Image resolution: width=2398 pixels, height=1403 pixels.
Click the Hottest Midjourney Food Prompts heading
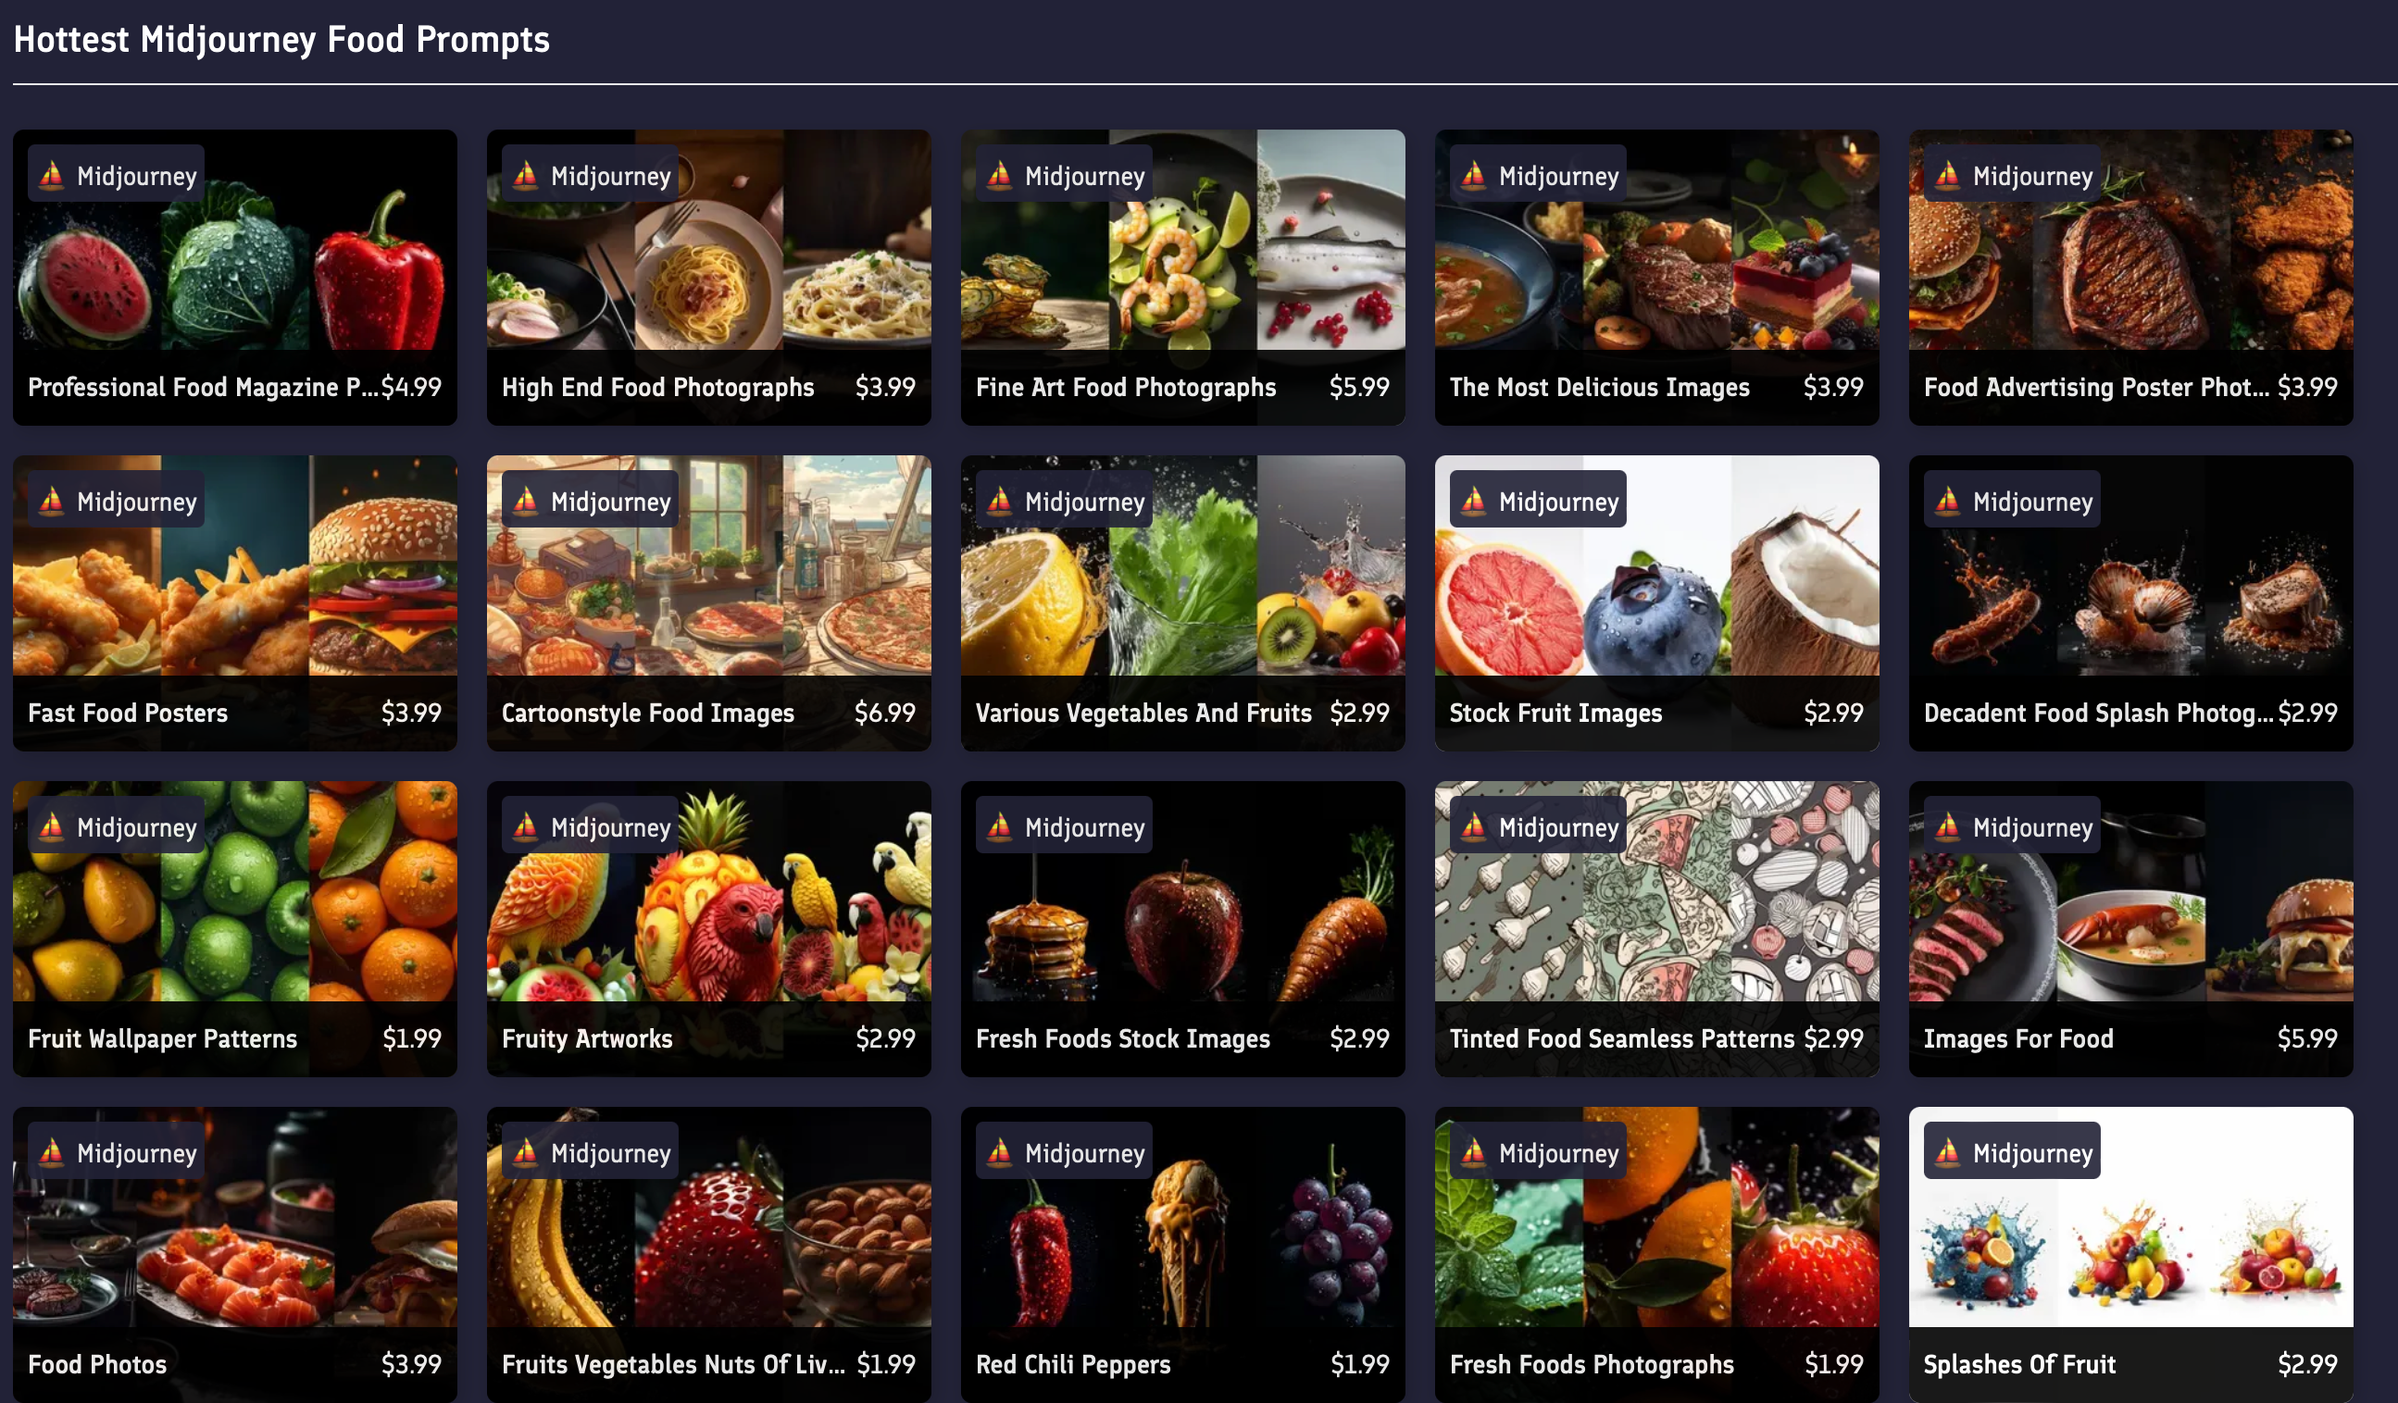[x=281, y=40]
